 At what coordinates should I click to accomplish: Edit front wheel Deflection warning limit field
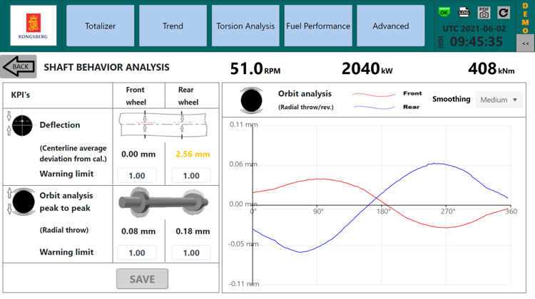(137, 175)
